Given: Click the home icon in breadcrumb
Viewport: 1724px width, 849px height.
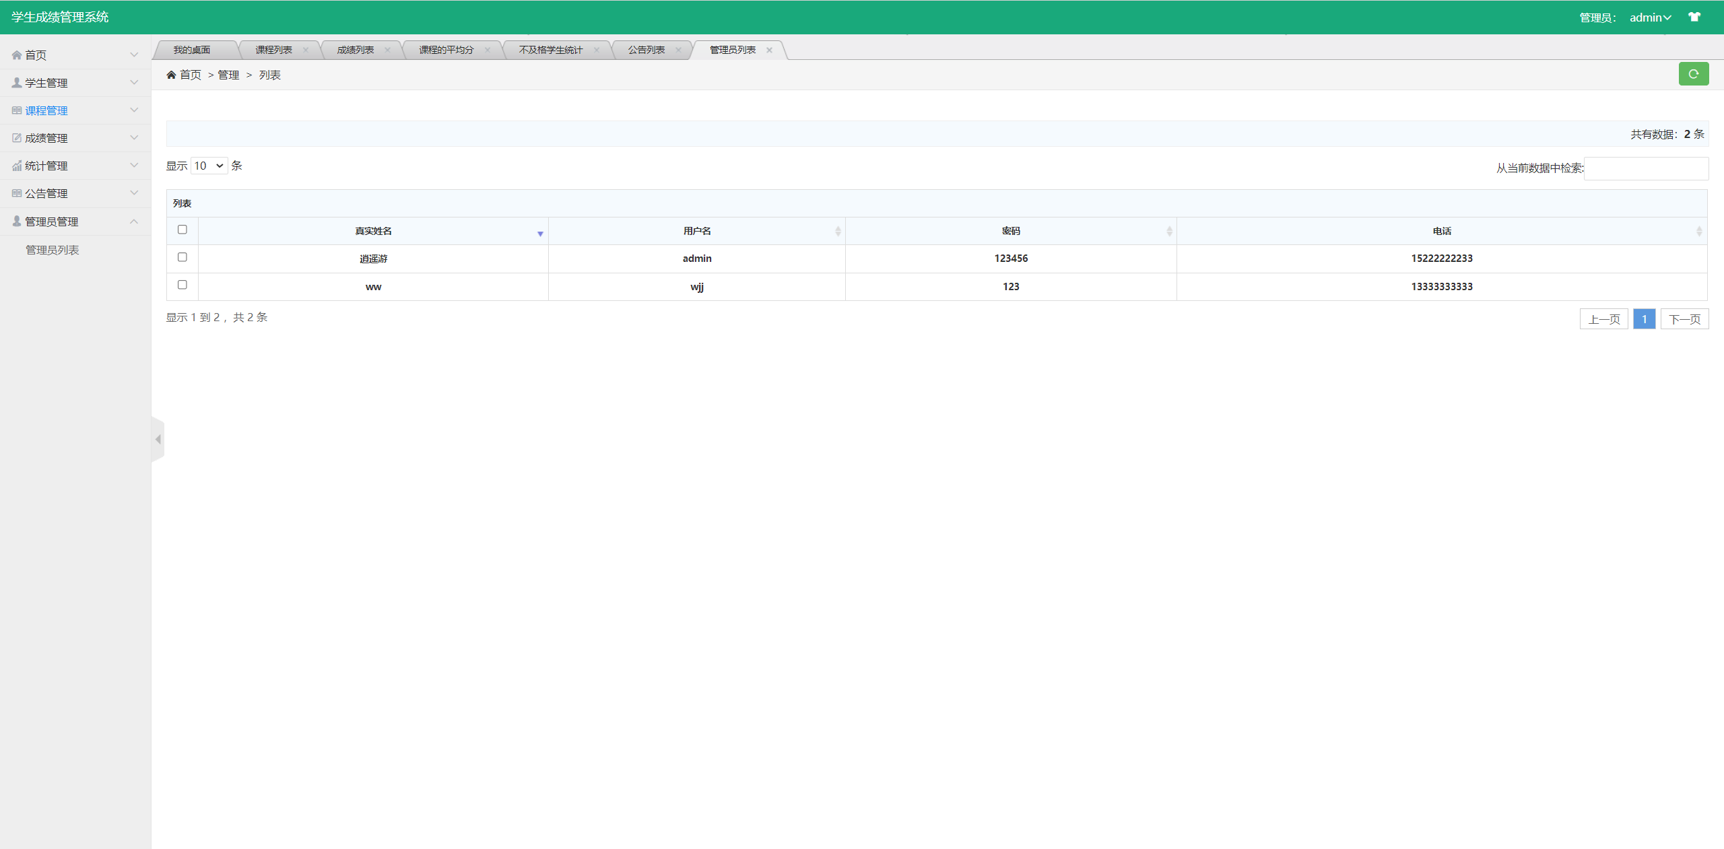Looking at the screenshot, I should [171, 75].
